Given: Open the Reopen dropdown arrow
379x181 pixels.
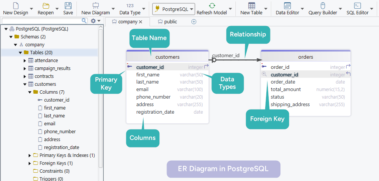Looking at the screenshot, I should pos(57,9).
